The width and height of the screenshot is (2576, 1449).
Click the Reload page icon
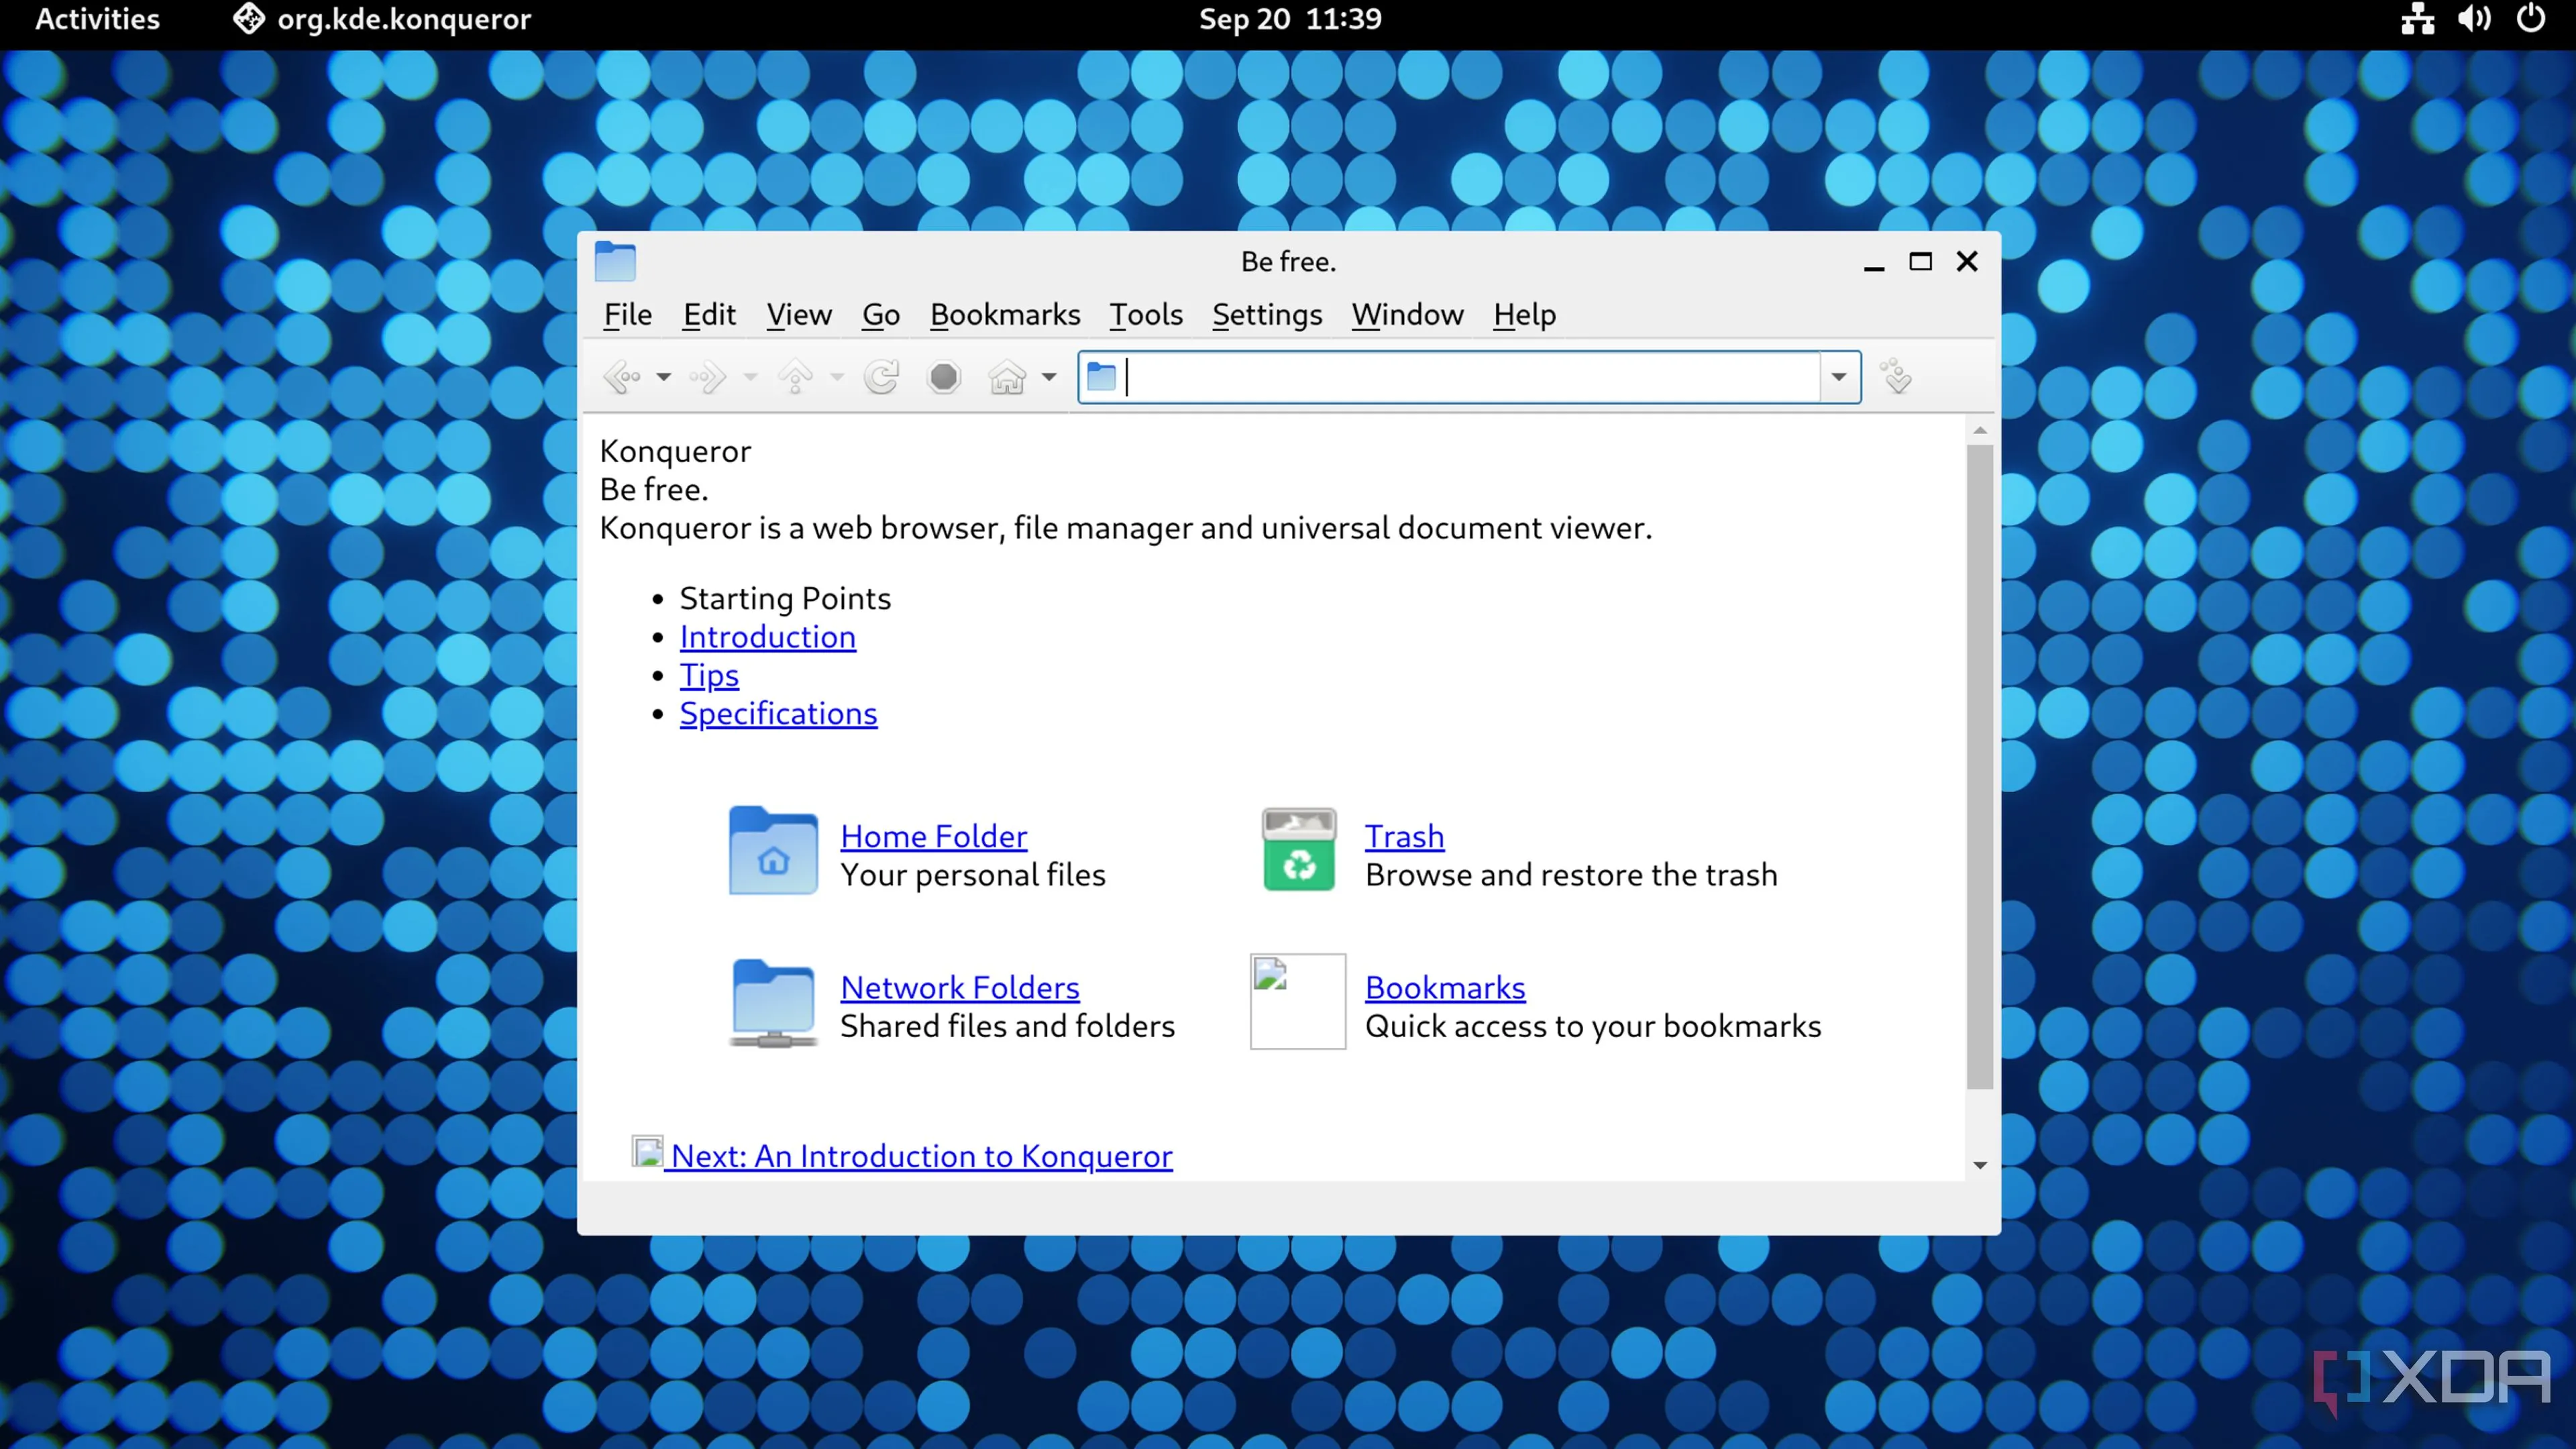(881, 377)
